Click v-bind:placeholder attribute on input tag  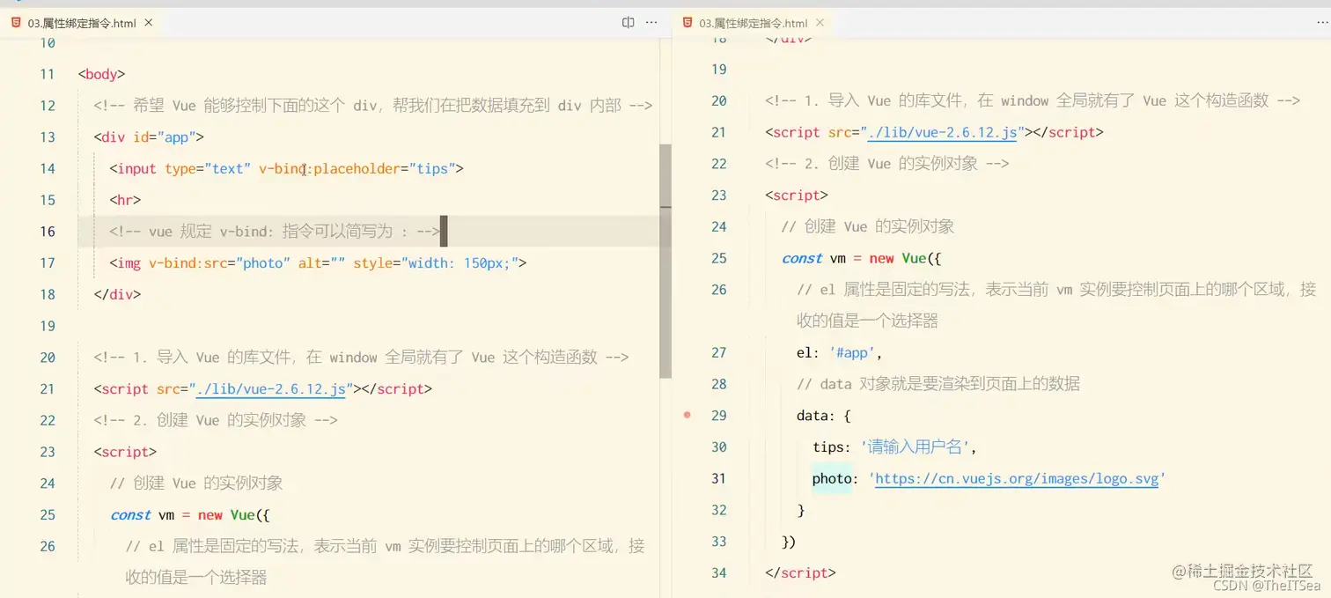coord(357,168)
